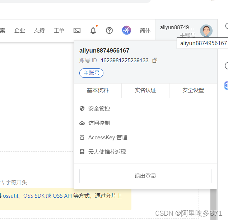Open the 工单 menu
This screenshot has width=228, height=220.
coord(59,31)
